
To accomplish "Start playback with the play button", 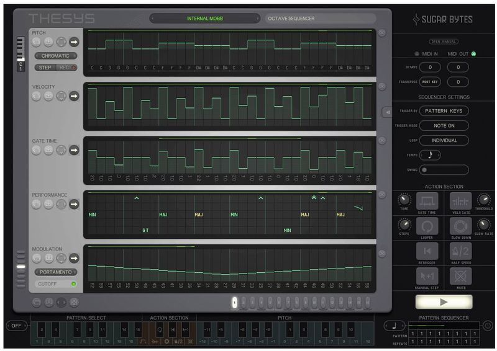I will point(444,302).
